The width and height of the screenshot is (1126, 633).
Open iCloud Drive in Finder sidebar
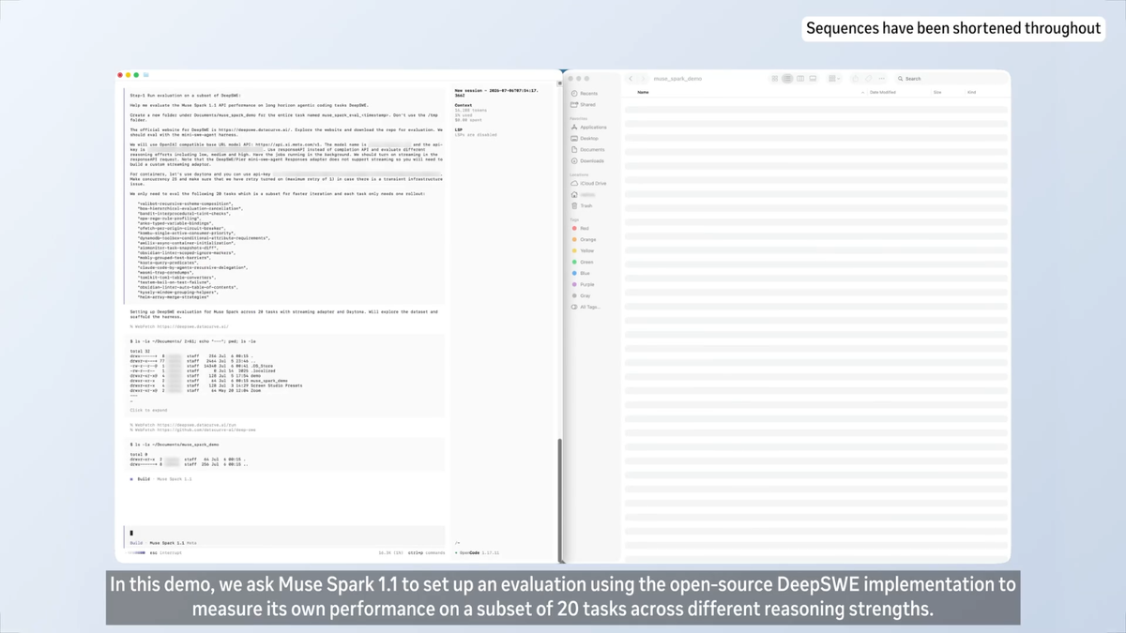click(x=589, y=184)
